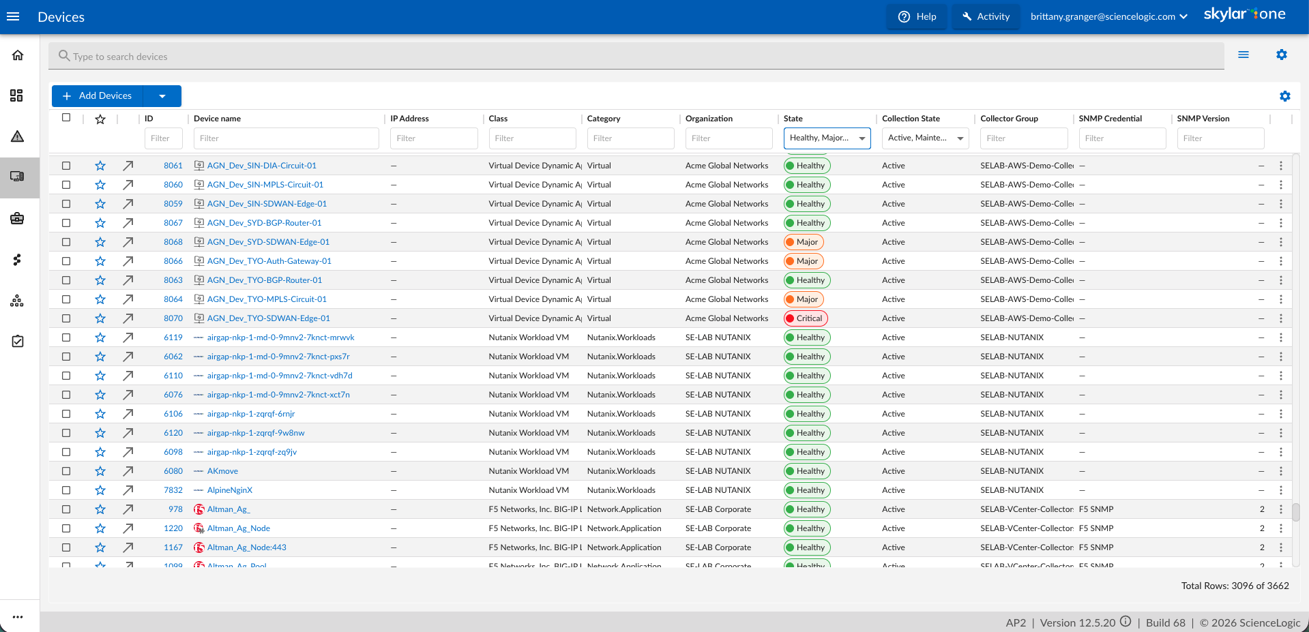Screen dimensions: 1309x632
Task: Click the device search field
Action: [x=636, y=56]
